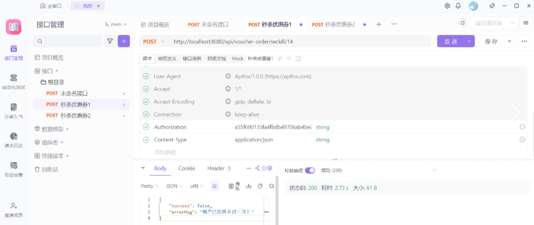This screenshot has height=225, width=534.
Task: Download the response body
Action: [248, 186]
